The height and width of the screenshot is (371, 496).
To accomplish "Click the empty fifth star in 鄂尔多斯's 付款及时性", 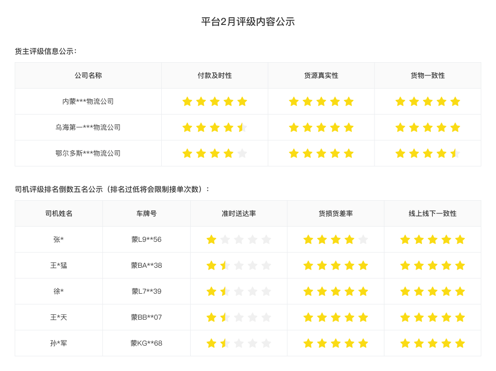I will [x=242, y=153].
